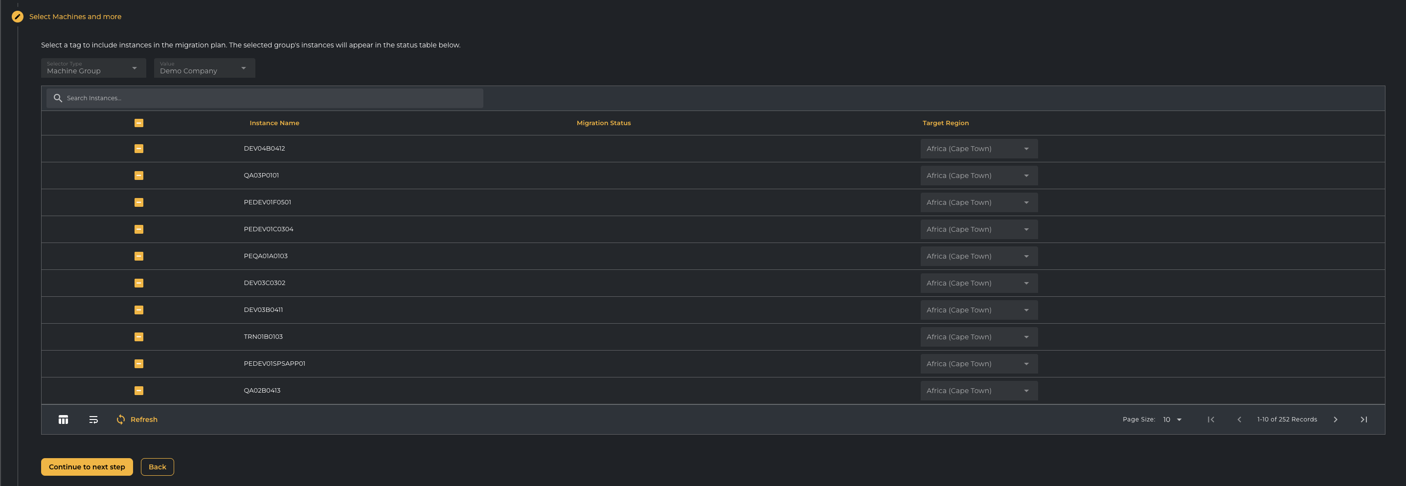Viewport: 1406px width, 486px height.
Task: Open Target Region dropdown for QA03P0101
Action: (x=978, y=176)
